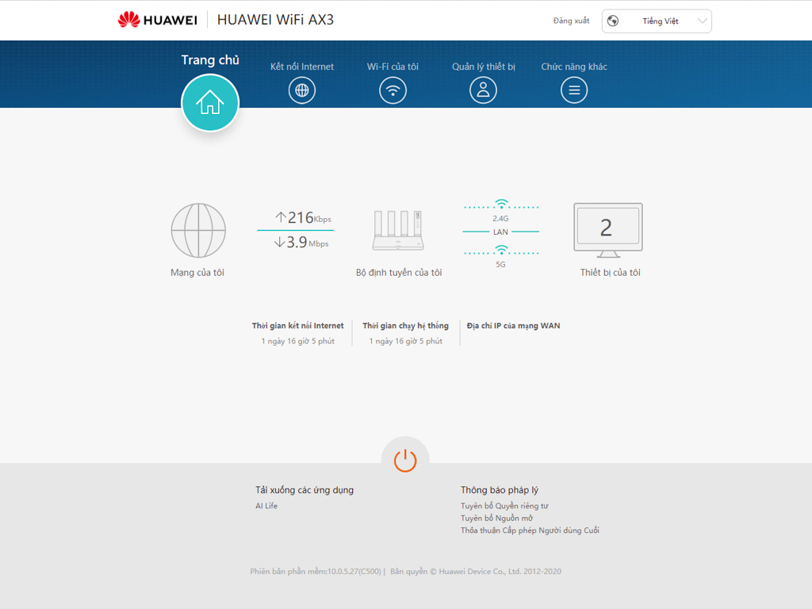Click the Thời gian kết nối Internet heading
The height and width of the screenshot is (609, 812).
click(298, 326)
